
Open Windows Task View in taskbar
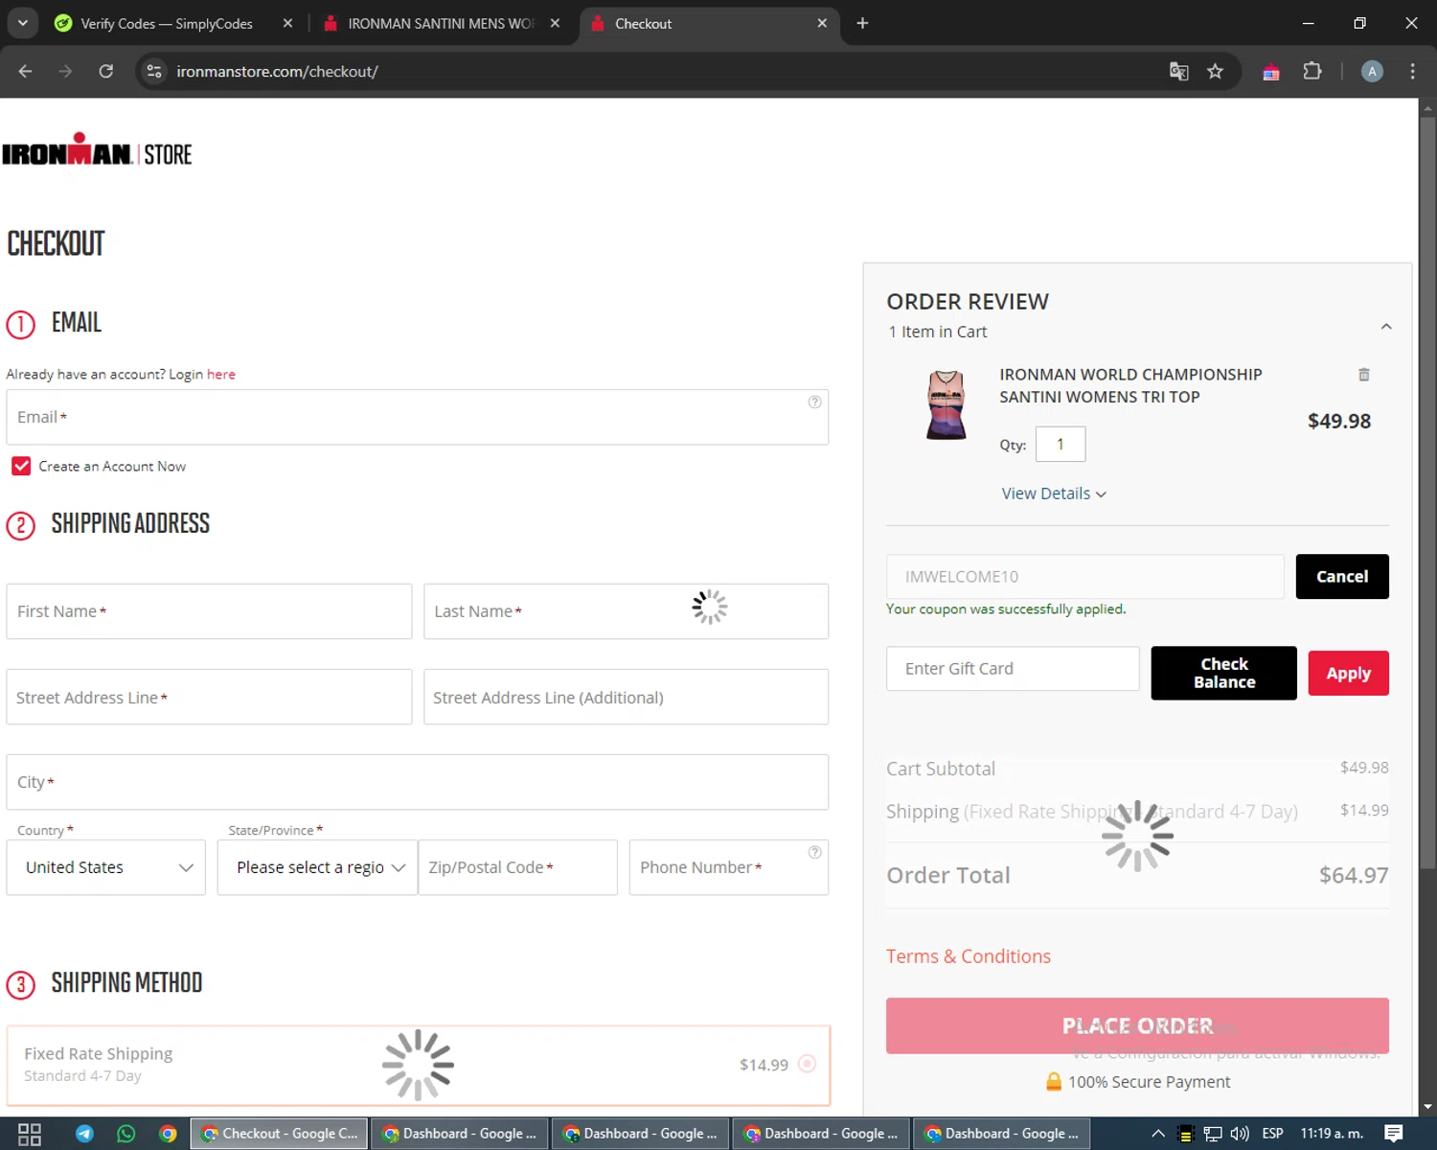point(30,1134)
